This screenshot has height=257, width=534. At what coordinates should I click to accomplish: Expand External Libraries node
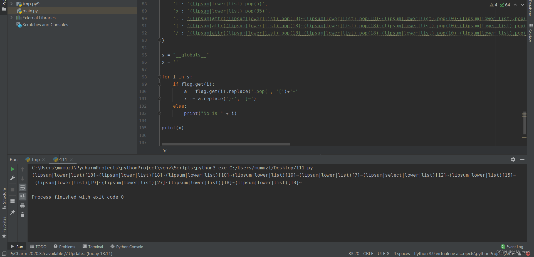pyautogui.click(x=11, y=18)
